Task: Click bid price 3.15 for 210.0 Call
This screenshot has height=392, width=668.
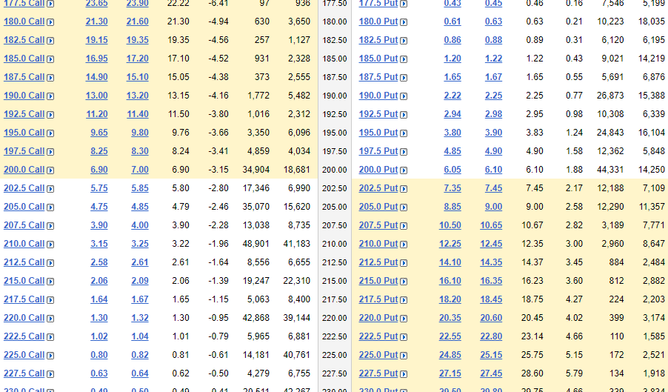Action: click(99, 244)
